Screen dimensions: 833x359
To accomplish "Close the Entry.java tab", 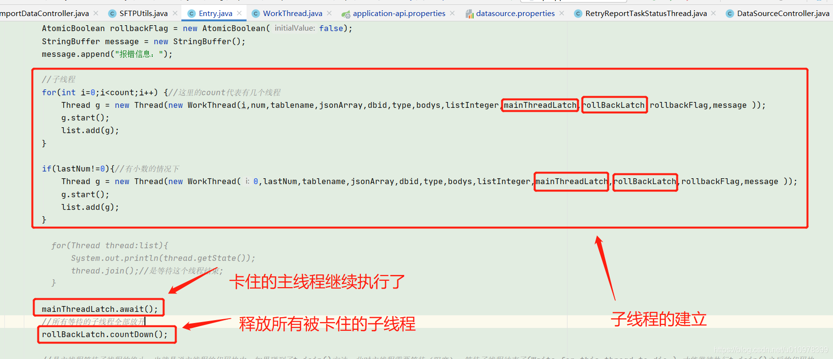I will click(x=239, y=14).
